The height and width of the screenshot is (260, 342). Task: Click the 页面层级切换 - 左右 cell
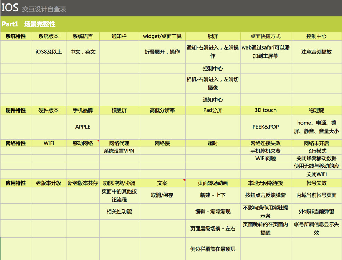[213, 228]
